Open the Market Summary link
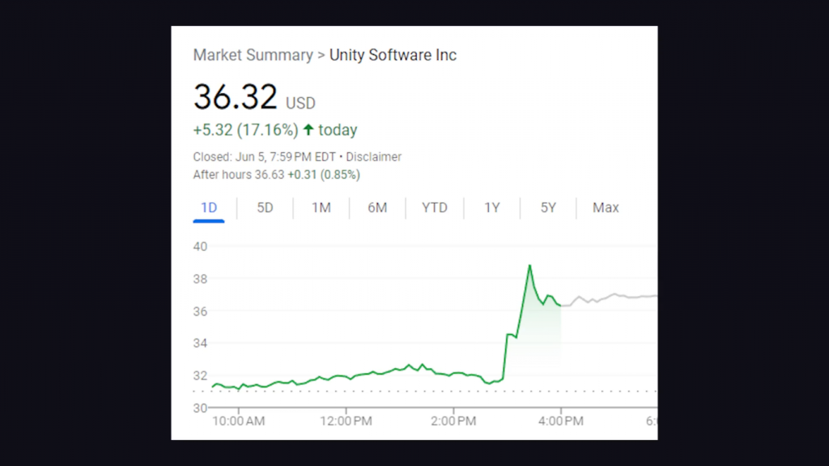The image size is (829, 466). point(253,55)
